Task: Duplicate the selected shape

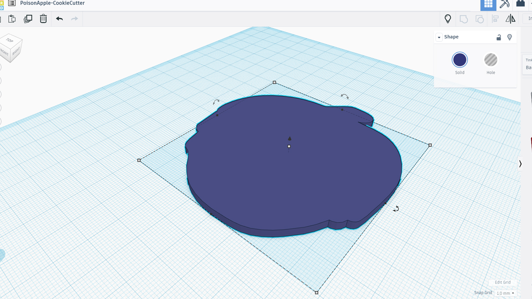Action: tap(28, 19)
